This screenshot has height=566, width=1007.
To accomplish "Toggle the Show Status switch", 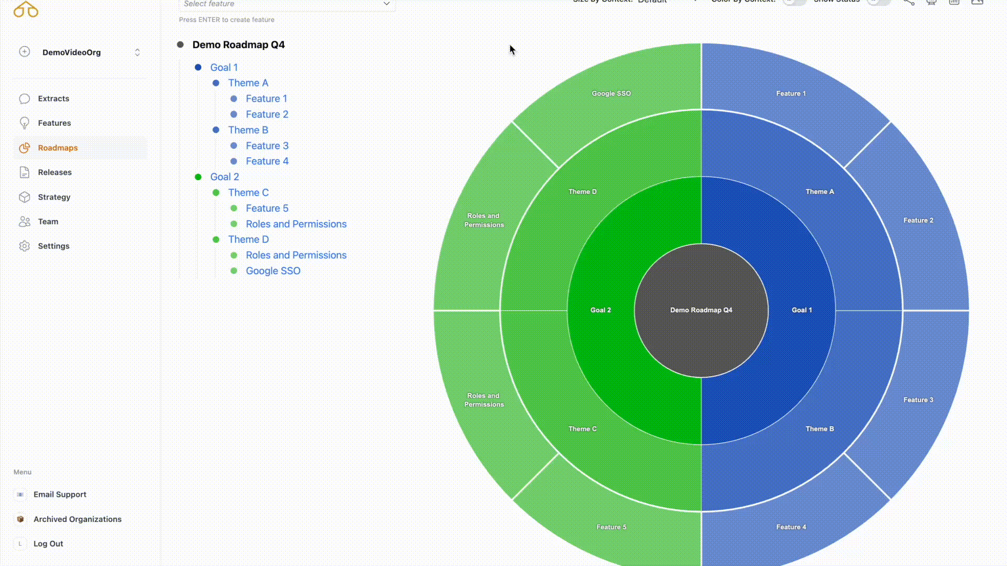I will [x=879, y=2].
